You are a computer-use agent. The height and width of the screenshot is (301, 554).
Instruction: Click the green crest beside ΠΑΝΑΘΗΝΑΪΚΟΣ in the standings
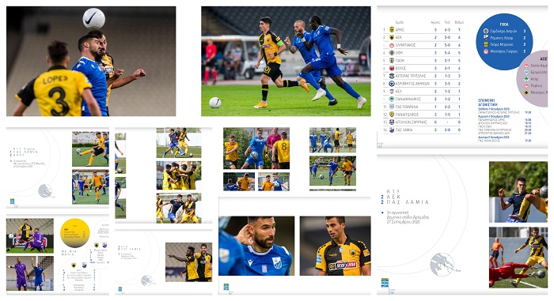click(x=392, y=100)
